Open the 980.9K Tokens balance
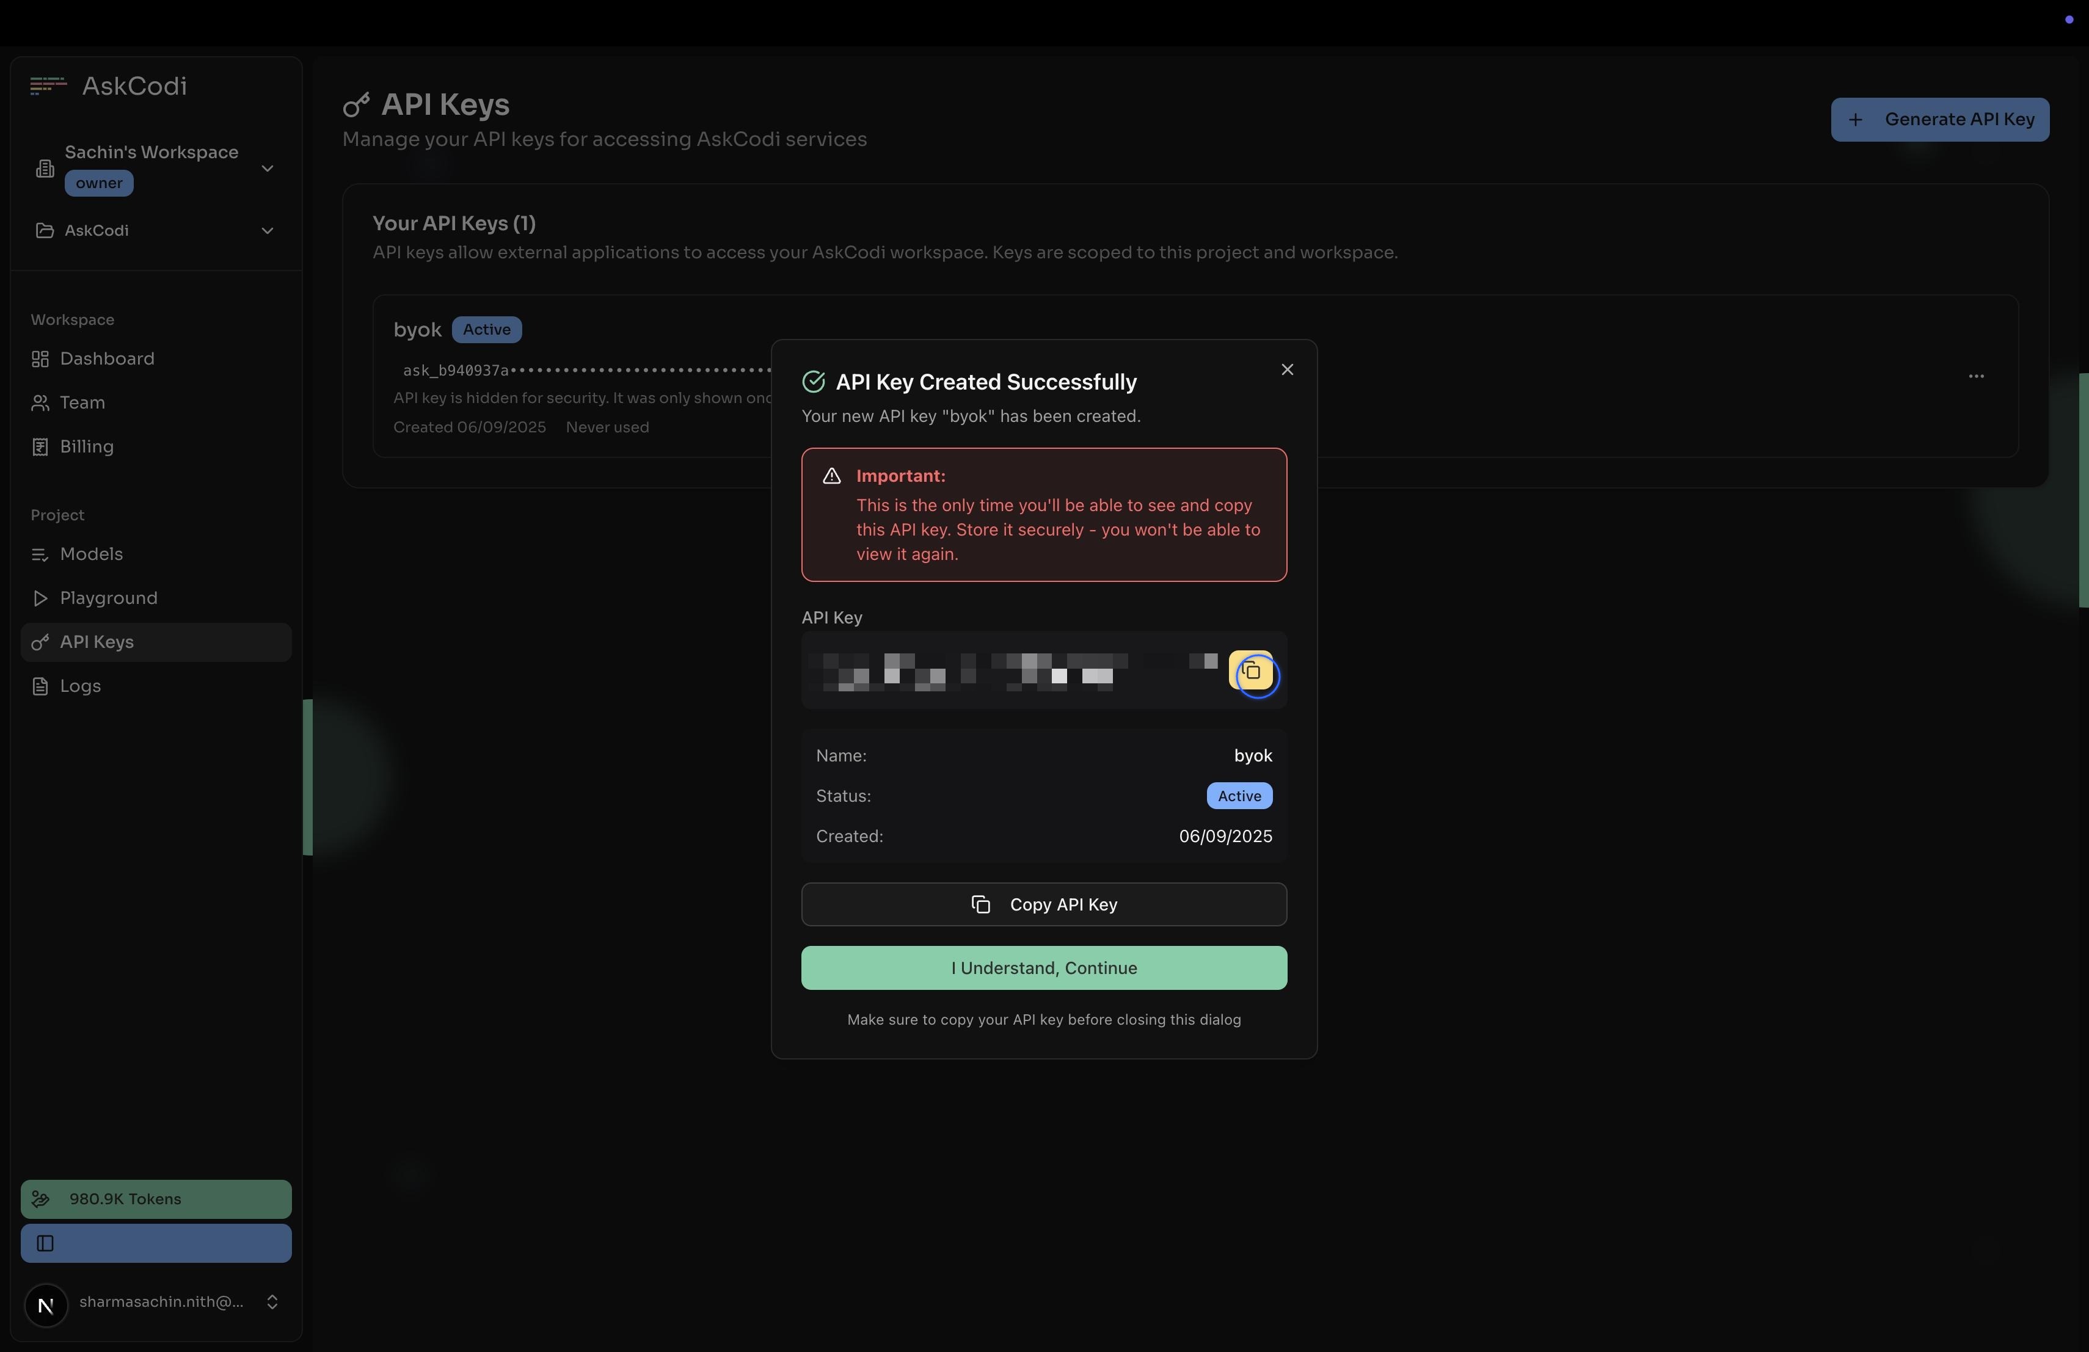Viewport: 2089px width, 1352px height. pos(156,1199)
